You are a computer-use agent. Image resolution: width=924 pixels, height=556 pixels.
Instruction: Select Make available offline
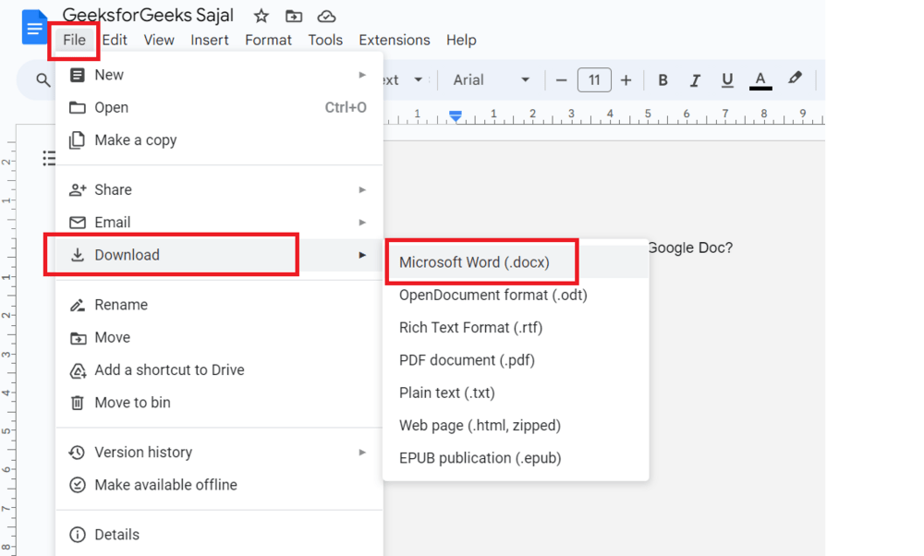(219, 485)
